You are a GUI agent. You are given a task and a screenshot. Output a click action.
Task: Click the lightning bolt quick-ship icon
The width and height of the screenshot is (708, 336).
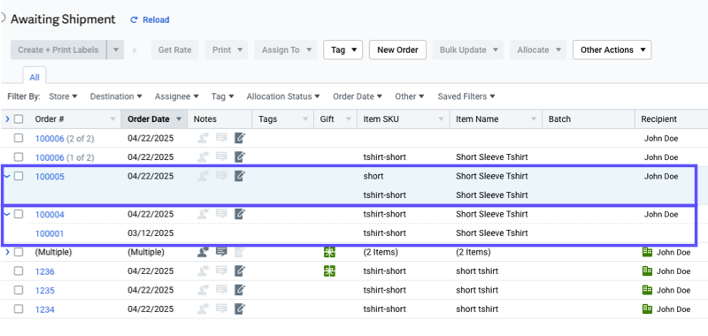(x=135, y=50)
